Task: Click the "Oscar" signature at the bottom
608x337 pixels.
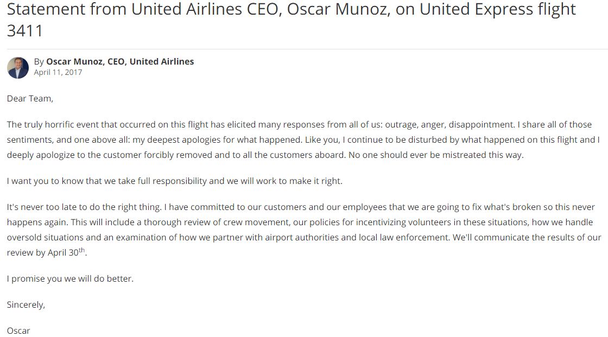Action: (x=18, y=331)
